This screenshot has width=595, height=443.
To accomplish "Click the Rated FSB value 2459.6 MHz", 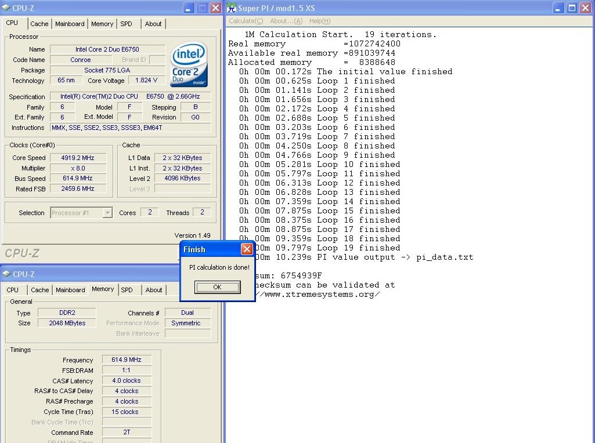I will pyautogui.click(x=78, y=188).
